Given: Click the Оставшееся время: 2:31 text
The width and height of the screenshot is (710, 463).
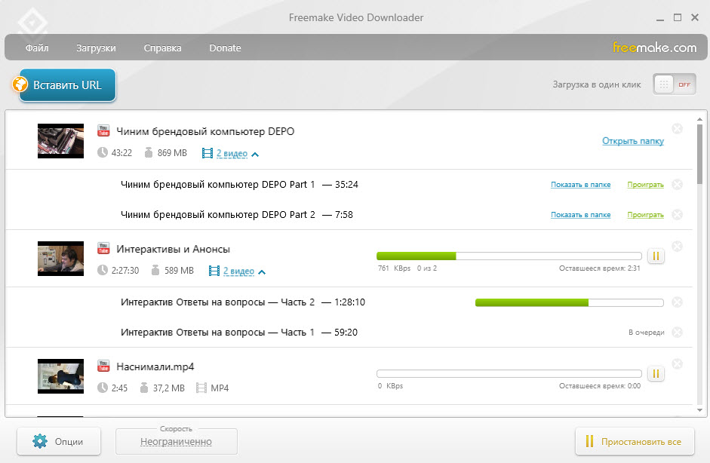Looking at the screenshot, I should click(600, 268).
